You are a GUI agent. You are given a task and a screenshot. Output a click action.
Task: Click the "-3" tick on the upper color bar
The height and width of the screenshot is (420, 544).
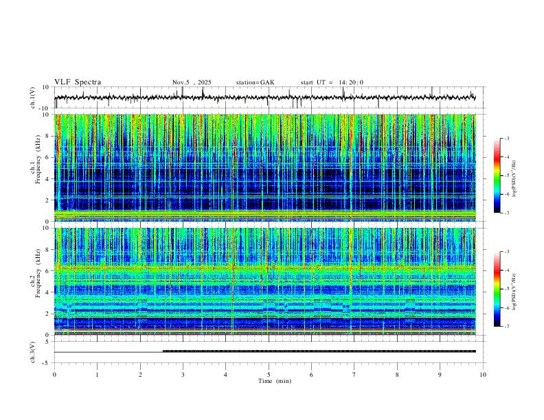tap(506, 138)
